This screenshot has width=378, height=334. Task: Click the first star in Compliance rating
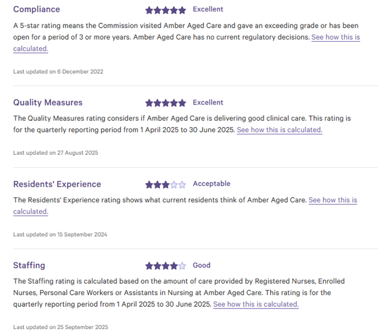click(x=149, y=10)
